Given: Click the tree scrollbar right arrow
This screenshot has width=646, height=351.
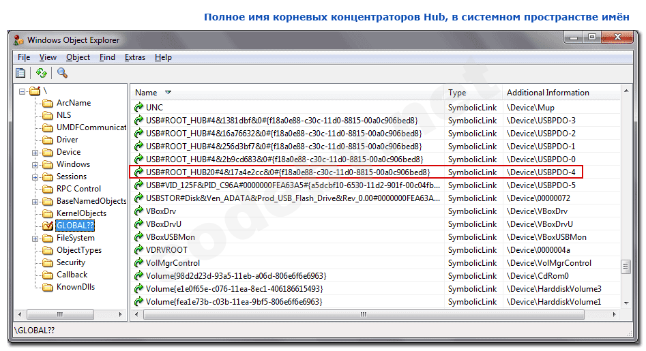Looking at the screenshot, I should (x=120, y=314).
